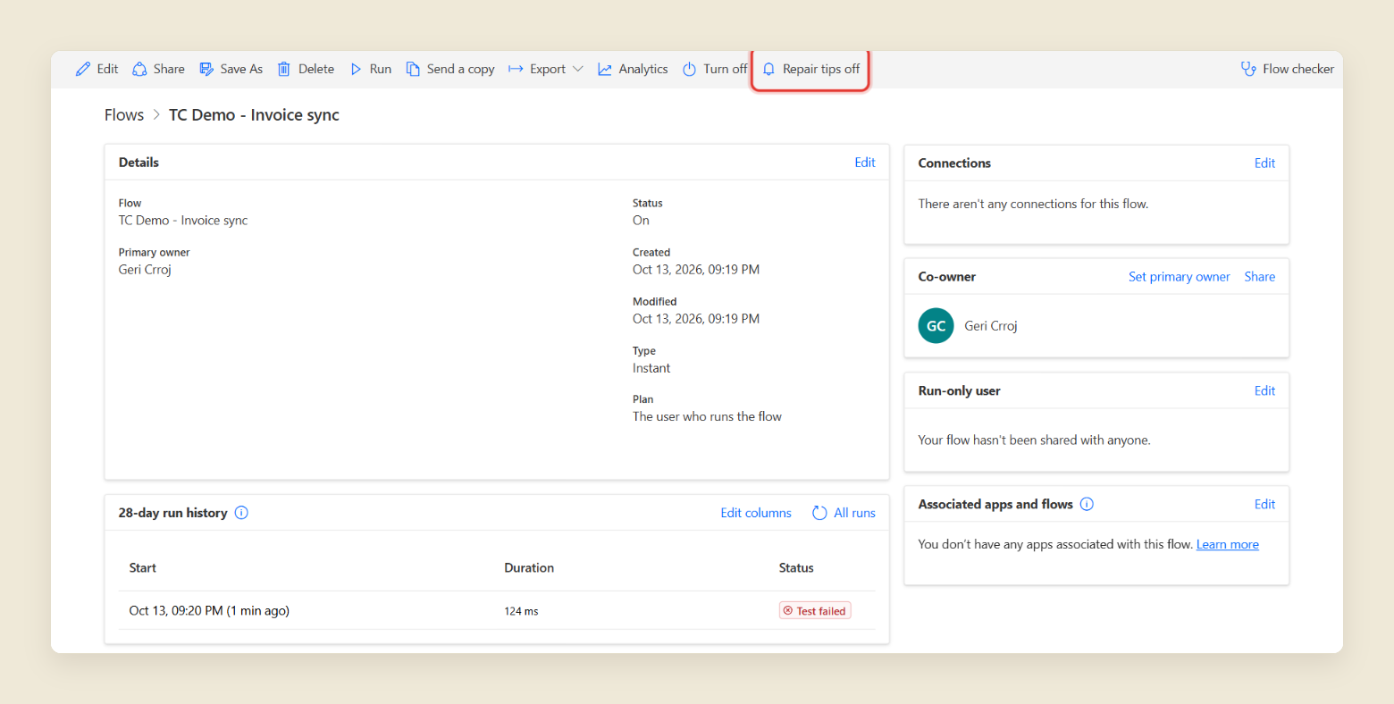Edit Associated apps and flows card
The width and height of the screenshot is (1394, 704).
[x=1264, y=504]
